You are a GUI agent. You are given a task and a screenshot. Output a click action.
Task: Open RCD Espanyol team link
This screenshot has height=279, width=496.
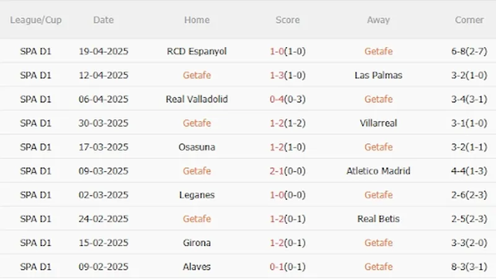[197, 51]
